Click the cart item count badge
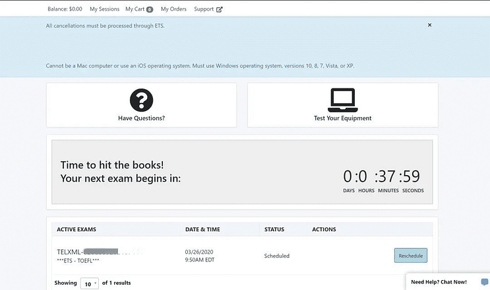Screen dimensions: 490x290 [x=150, y=10]
